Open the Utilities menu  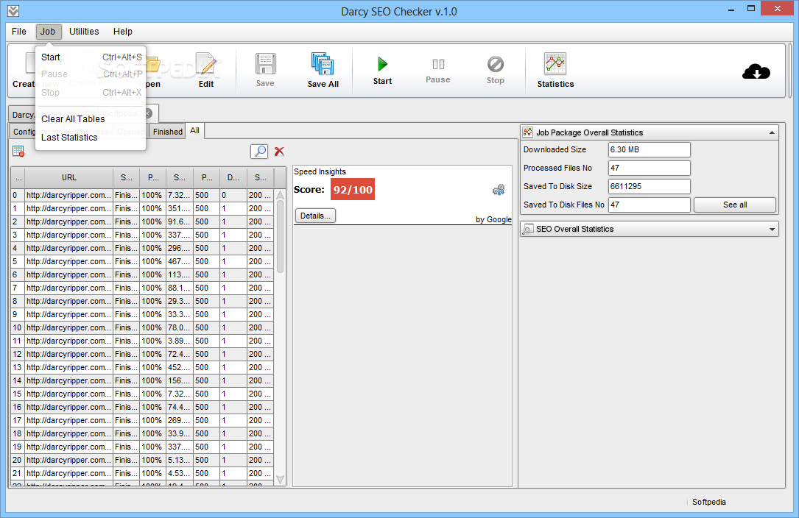tap(84, 32)
